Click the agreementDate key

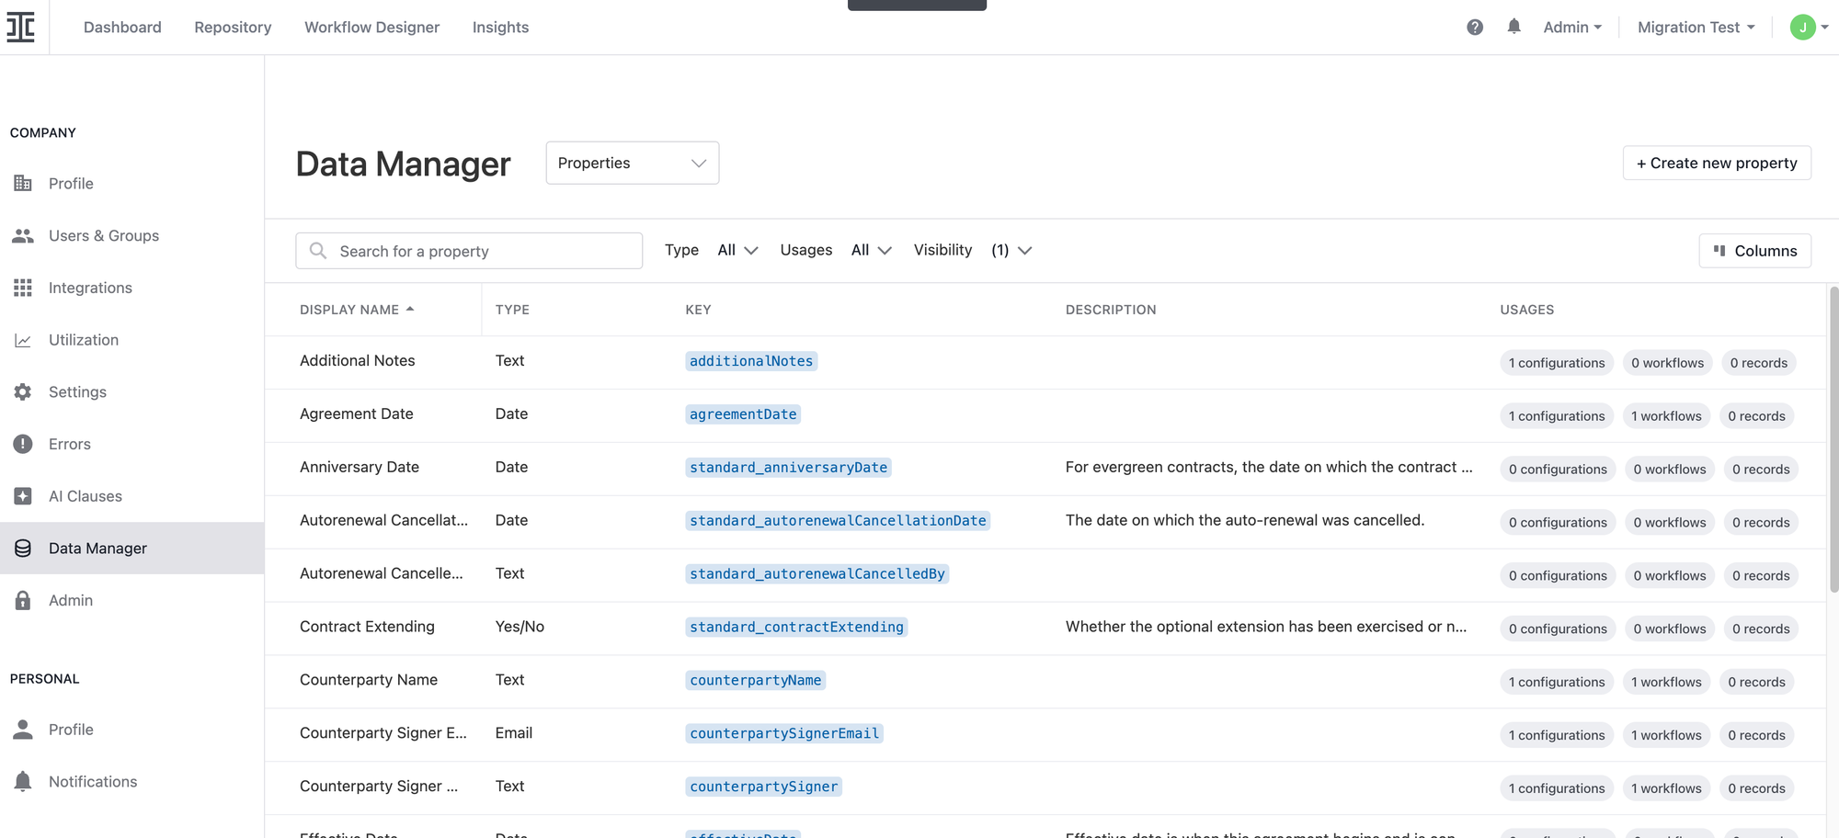point(743,414)
